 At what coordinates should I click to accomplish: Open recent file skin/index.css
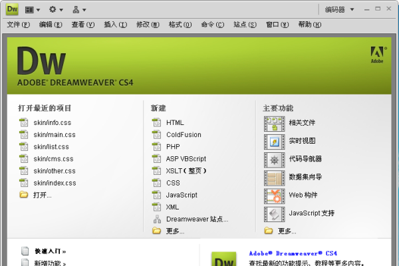click(x=55, y=183)
